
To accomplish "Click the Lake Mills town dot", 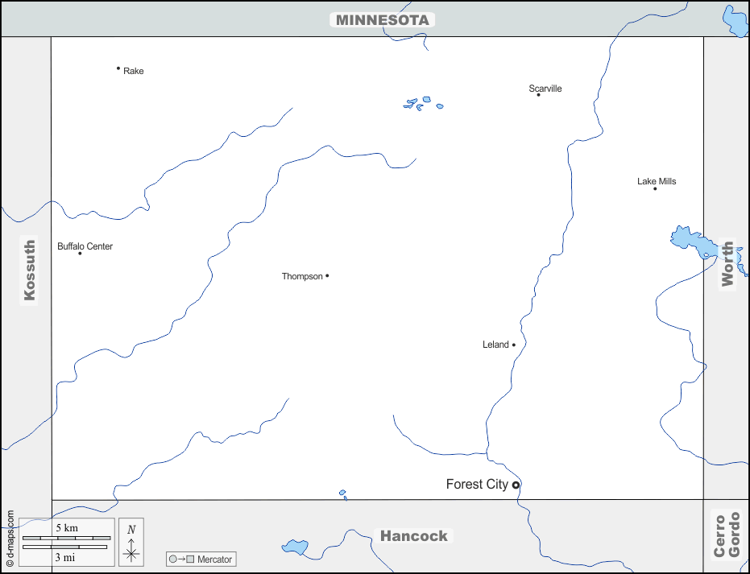I will point(655,188).
